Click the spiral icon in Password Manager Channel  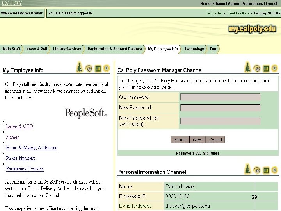click(x=257, y=68)
